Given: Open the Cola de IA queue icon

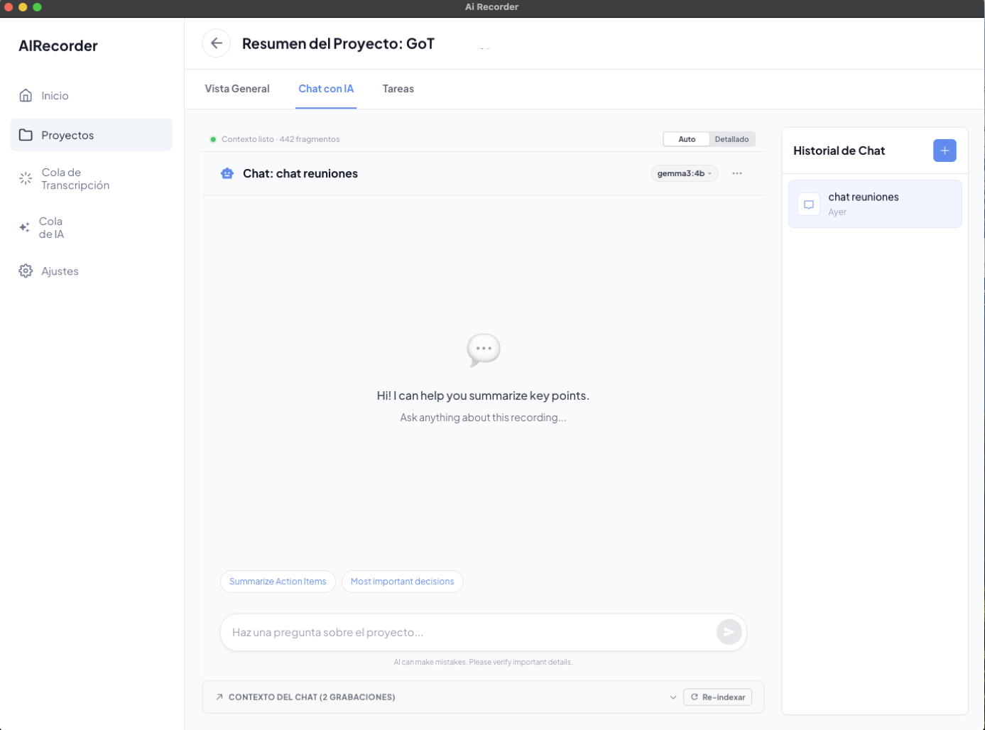Looking at the screenshot, I should [x=26, y=227].
